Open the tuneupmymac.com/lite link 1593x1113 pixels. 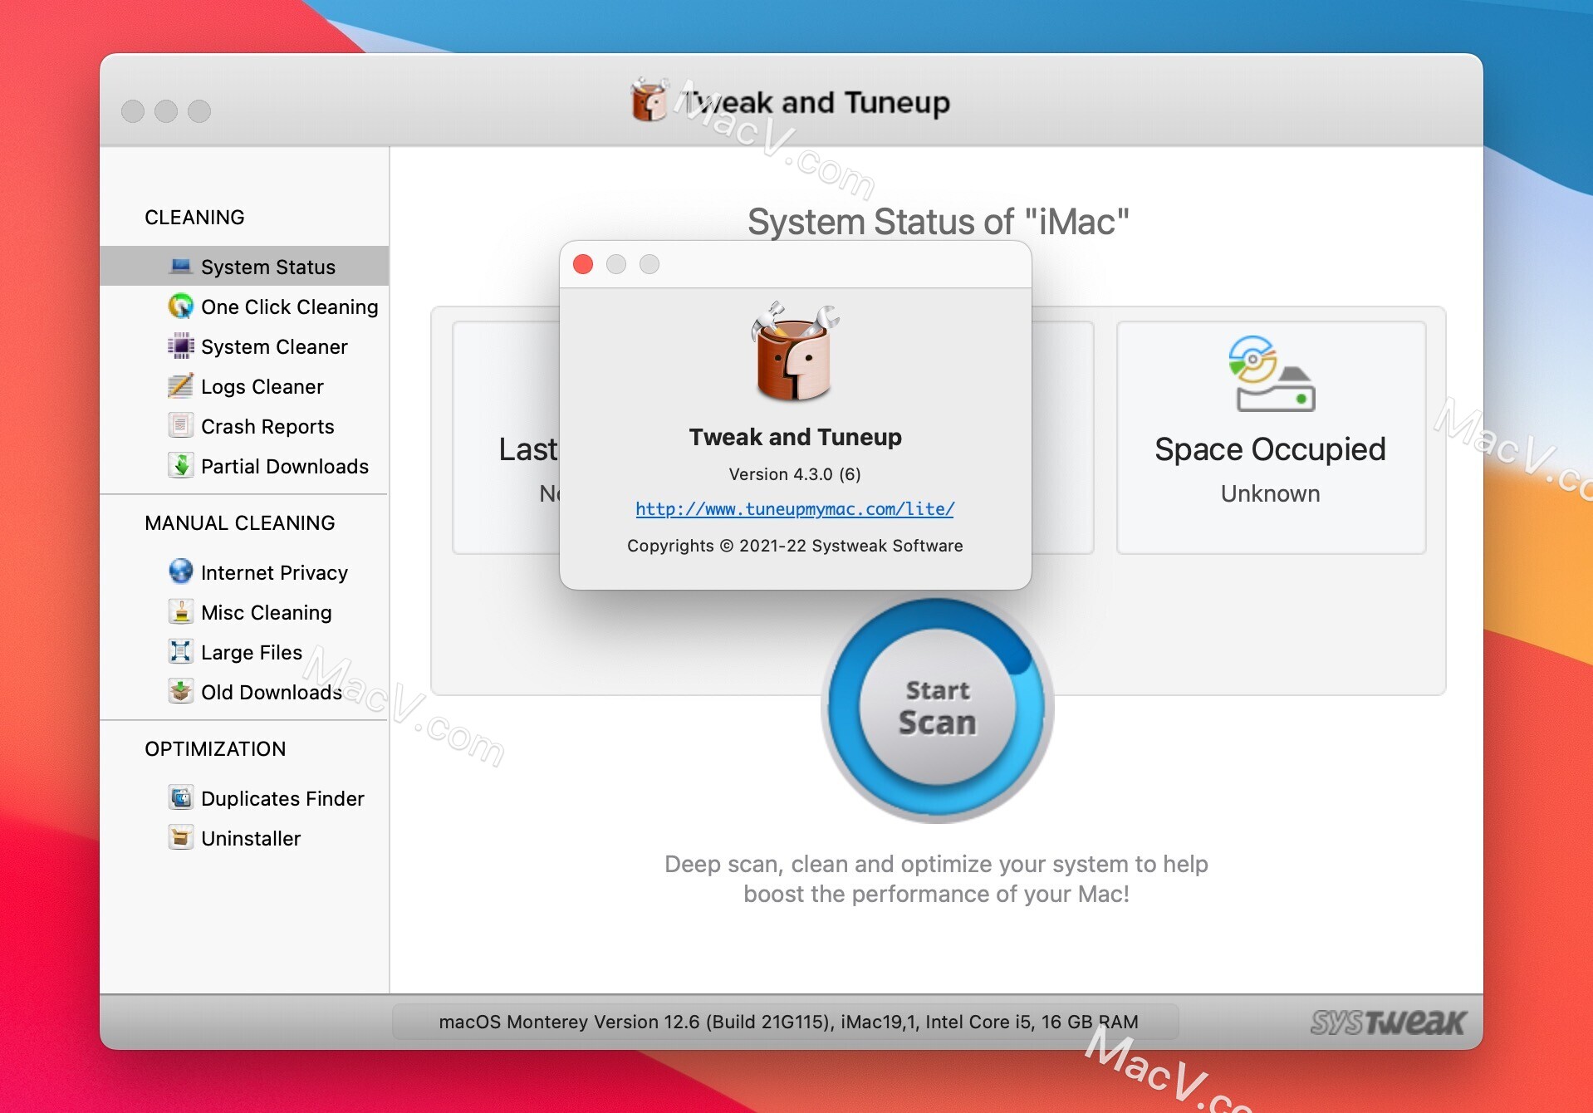coord(795,509)
